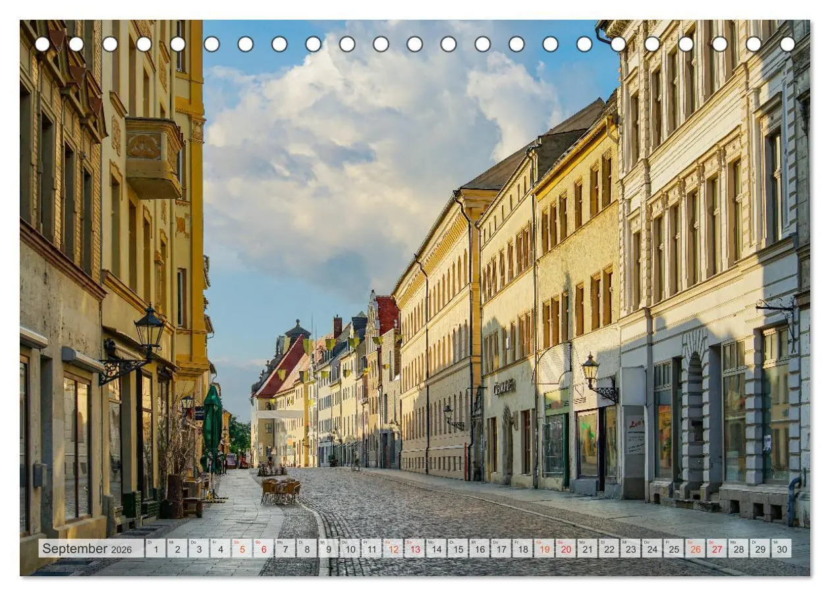The image size is (830, 596).
Task: Select day 25 in the calendar strip
Action: pyautogui.click(x=673, y=549)
